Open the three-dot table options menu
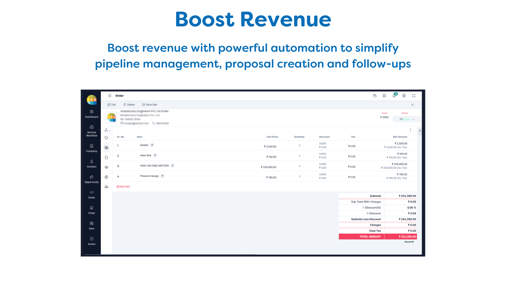This screenshot has height=285, width=506. 410,130
